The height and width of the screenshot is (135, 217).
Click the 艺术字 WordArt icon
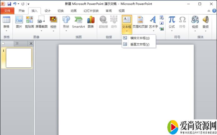click(153, 20)
